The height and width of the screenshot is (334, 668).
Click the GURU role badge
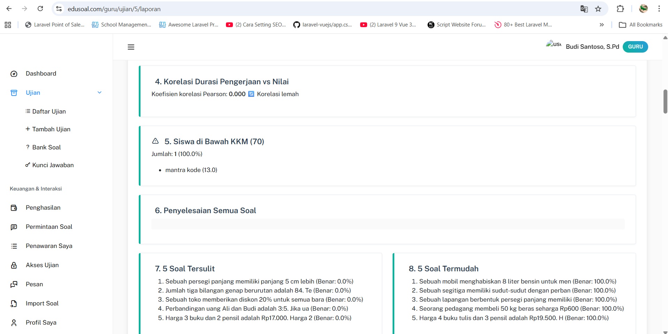(x=635, y=47)
